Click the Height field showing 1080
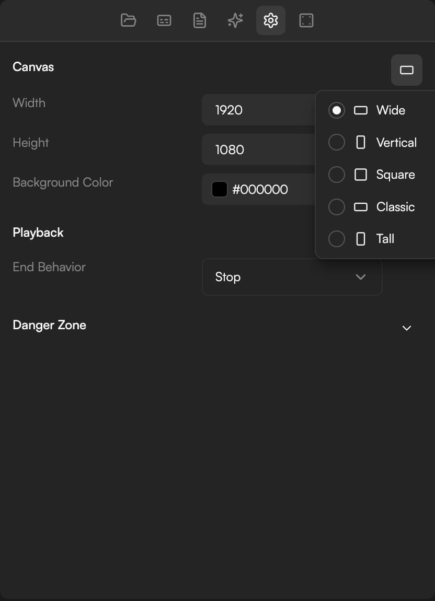The image size is (435, 601). [259, 149]
